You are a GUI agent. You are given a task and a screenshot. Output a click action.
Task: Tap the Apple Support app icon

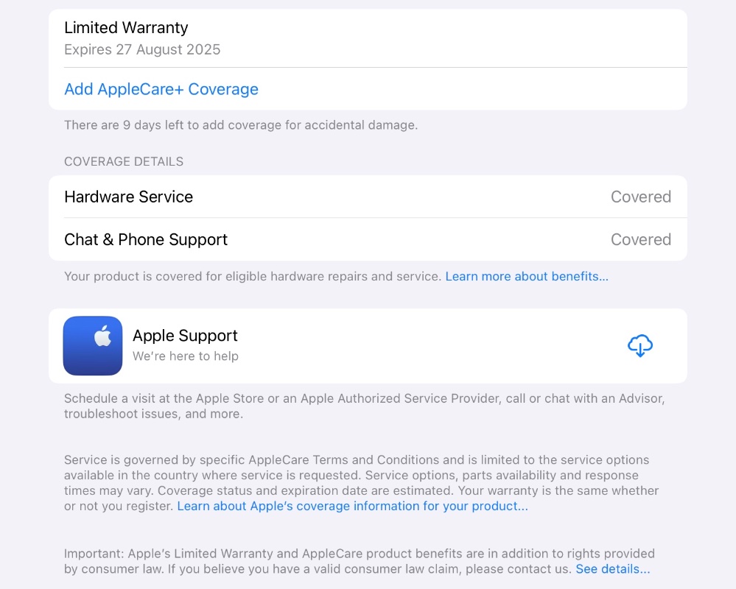[93, 346]
